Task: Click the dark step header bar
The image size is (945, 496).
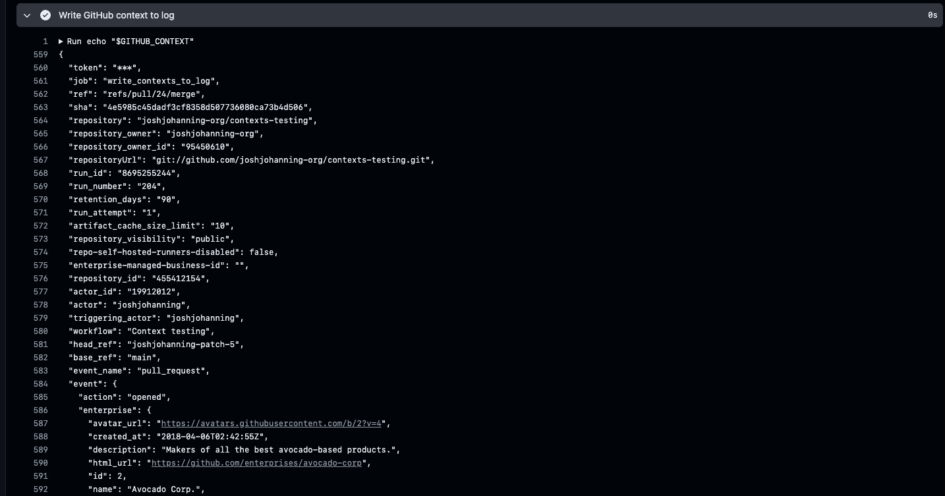Action: 461,14
